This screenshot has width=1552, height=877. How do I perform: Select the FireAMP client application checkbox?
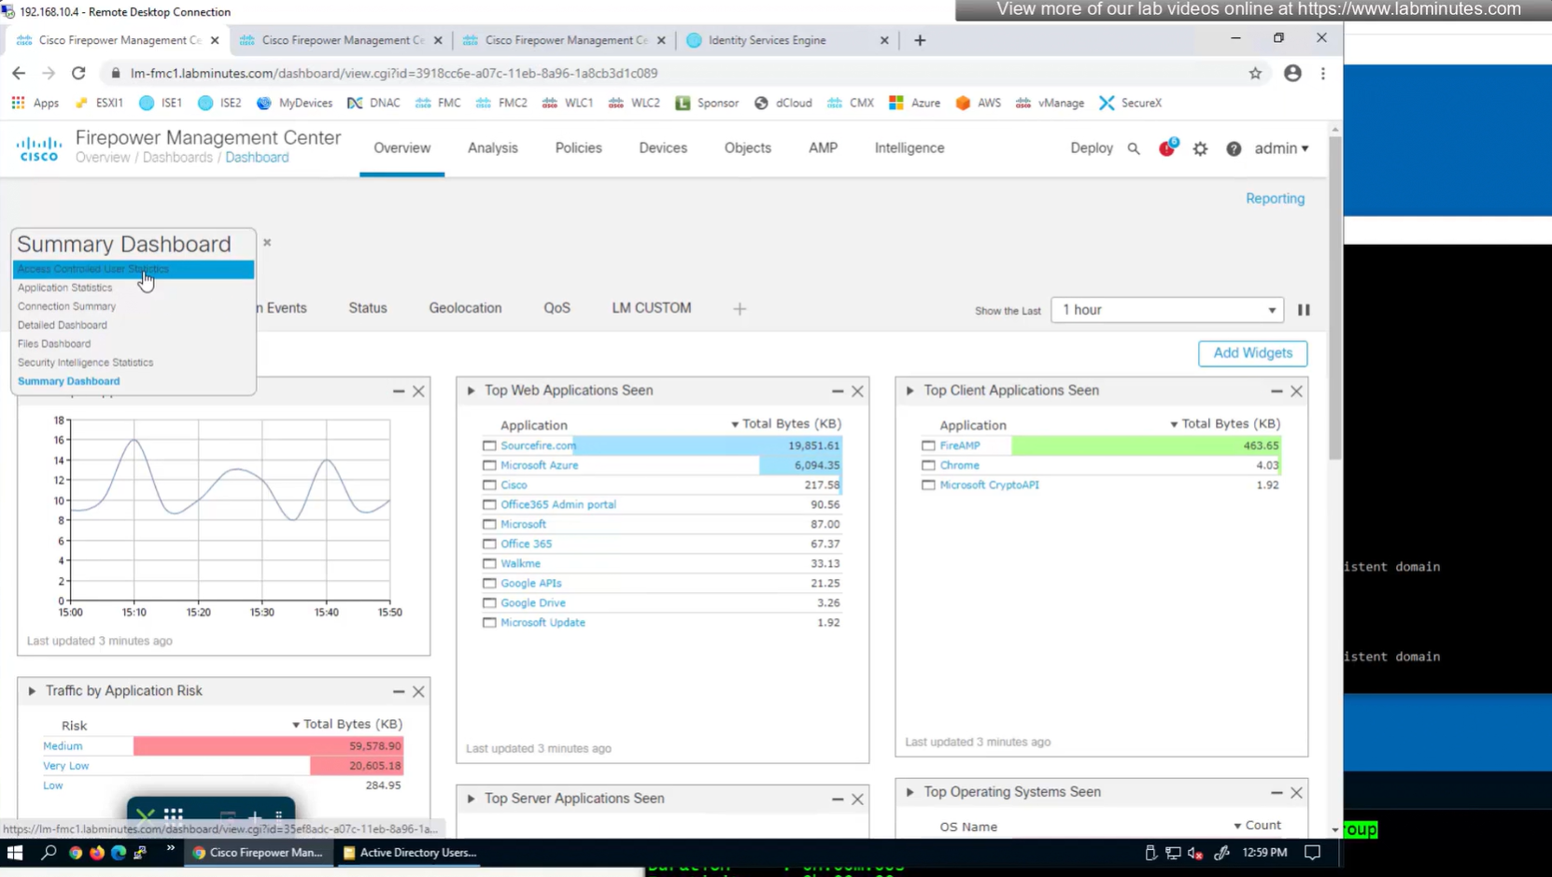928,446
